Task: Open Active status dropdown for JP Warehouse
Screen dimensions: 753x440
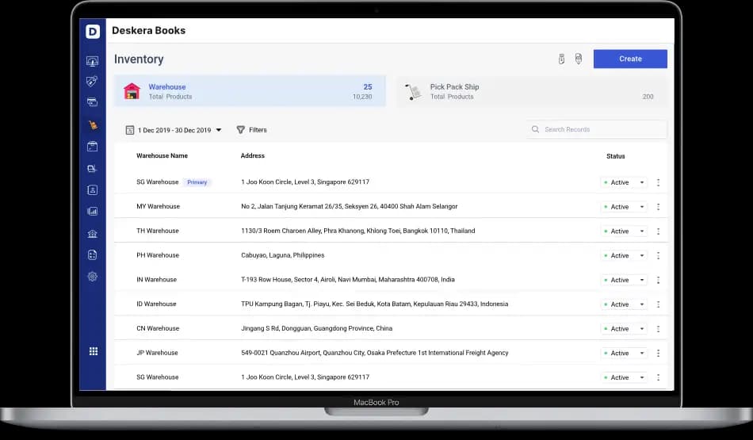Action: click(x=624, y=353)
